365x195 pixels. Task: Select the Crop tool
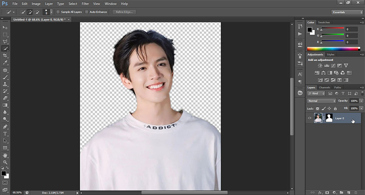(x=5, y=56)
